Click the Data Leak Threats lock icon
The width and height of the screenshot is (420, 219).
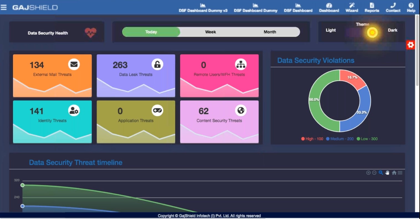pos(157,64)
